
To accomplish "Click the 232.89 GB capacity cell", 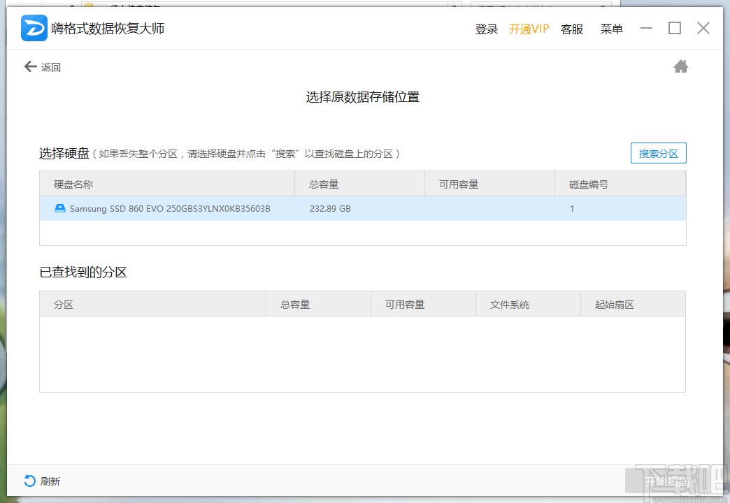I will [330, 208].
